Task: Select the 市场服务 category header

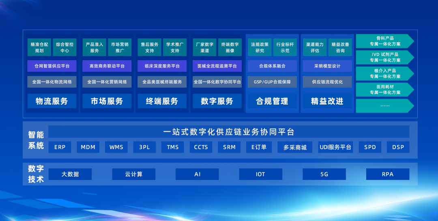Action: (x=107, y=101)
